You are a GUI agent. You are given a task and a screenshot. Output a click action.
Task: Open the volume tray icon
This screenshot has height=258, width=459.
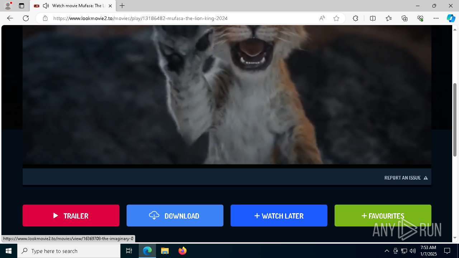pyautogui.click(x=413, y=251)
